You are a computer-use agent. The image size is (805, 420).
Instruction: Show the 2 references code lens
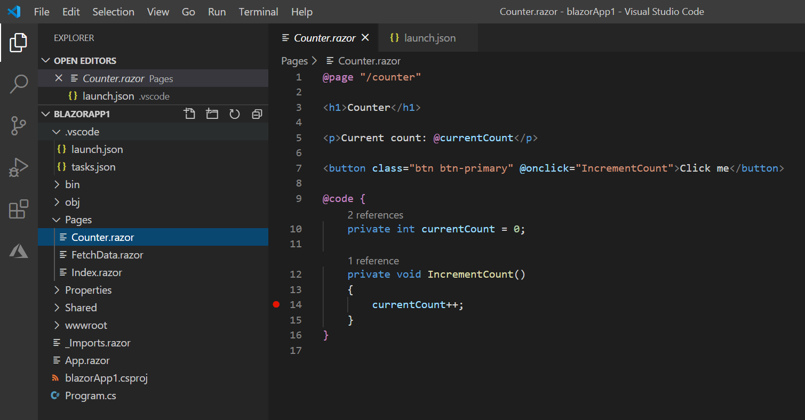point(376,215)
